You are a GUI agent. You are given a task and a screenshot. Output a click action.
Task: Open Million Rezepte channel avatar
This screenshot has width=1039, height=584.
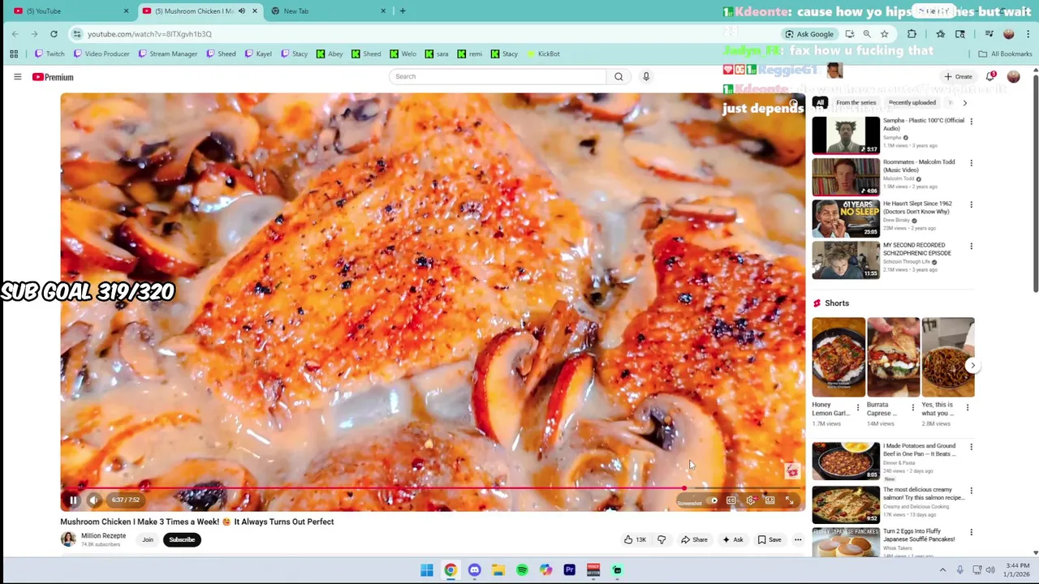click(68, 539)
